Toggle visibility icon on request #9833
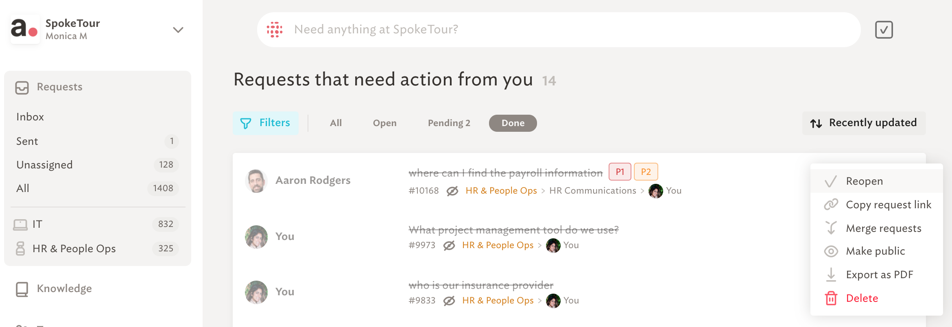The image size is (952, 327). [x=449, y=301]
